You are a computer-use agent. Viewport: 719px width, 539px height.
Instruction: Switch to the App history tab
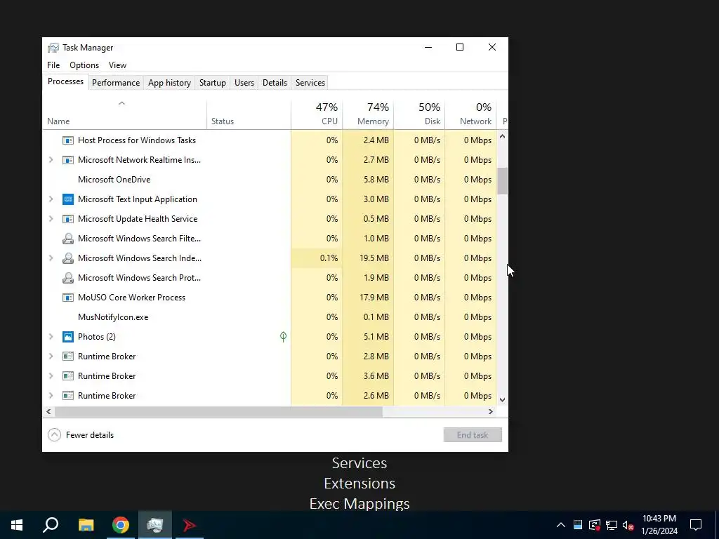click(x=169, y=83)
